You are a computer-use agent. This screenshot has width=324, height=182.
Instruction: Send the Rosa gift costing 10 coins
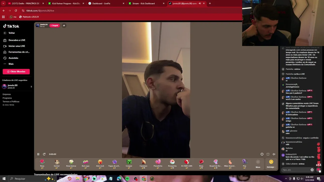pos(201,164)
